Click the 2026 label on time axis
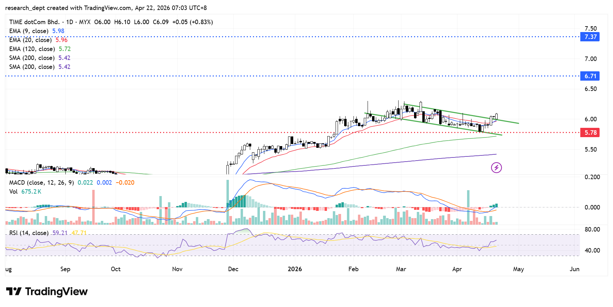Viewport: 613px width, 307px height. pyautogui.click(x=295, y=269)
